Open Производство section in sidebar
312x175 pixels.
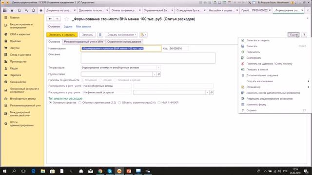18,62
